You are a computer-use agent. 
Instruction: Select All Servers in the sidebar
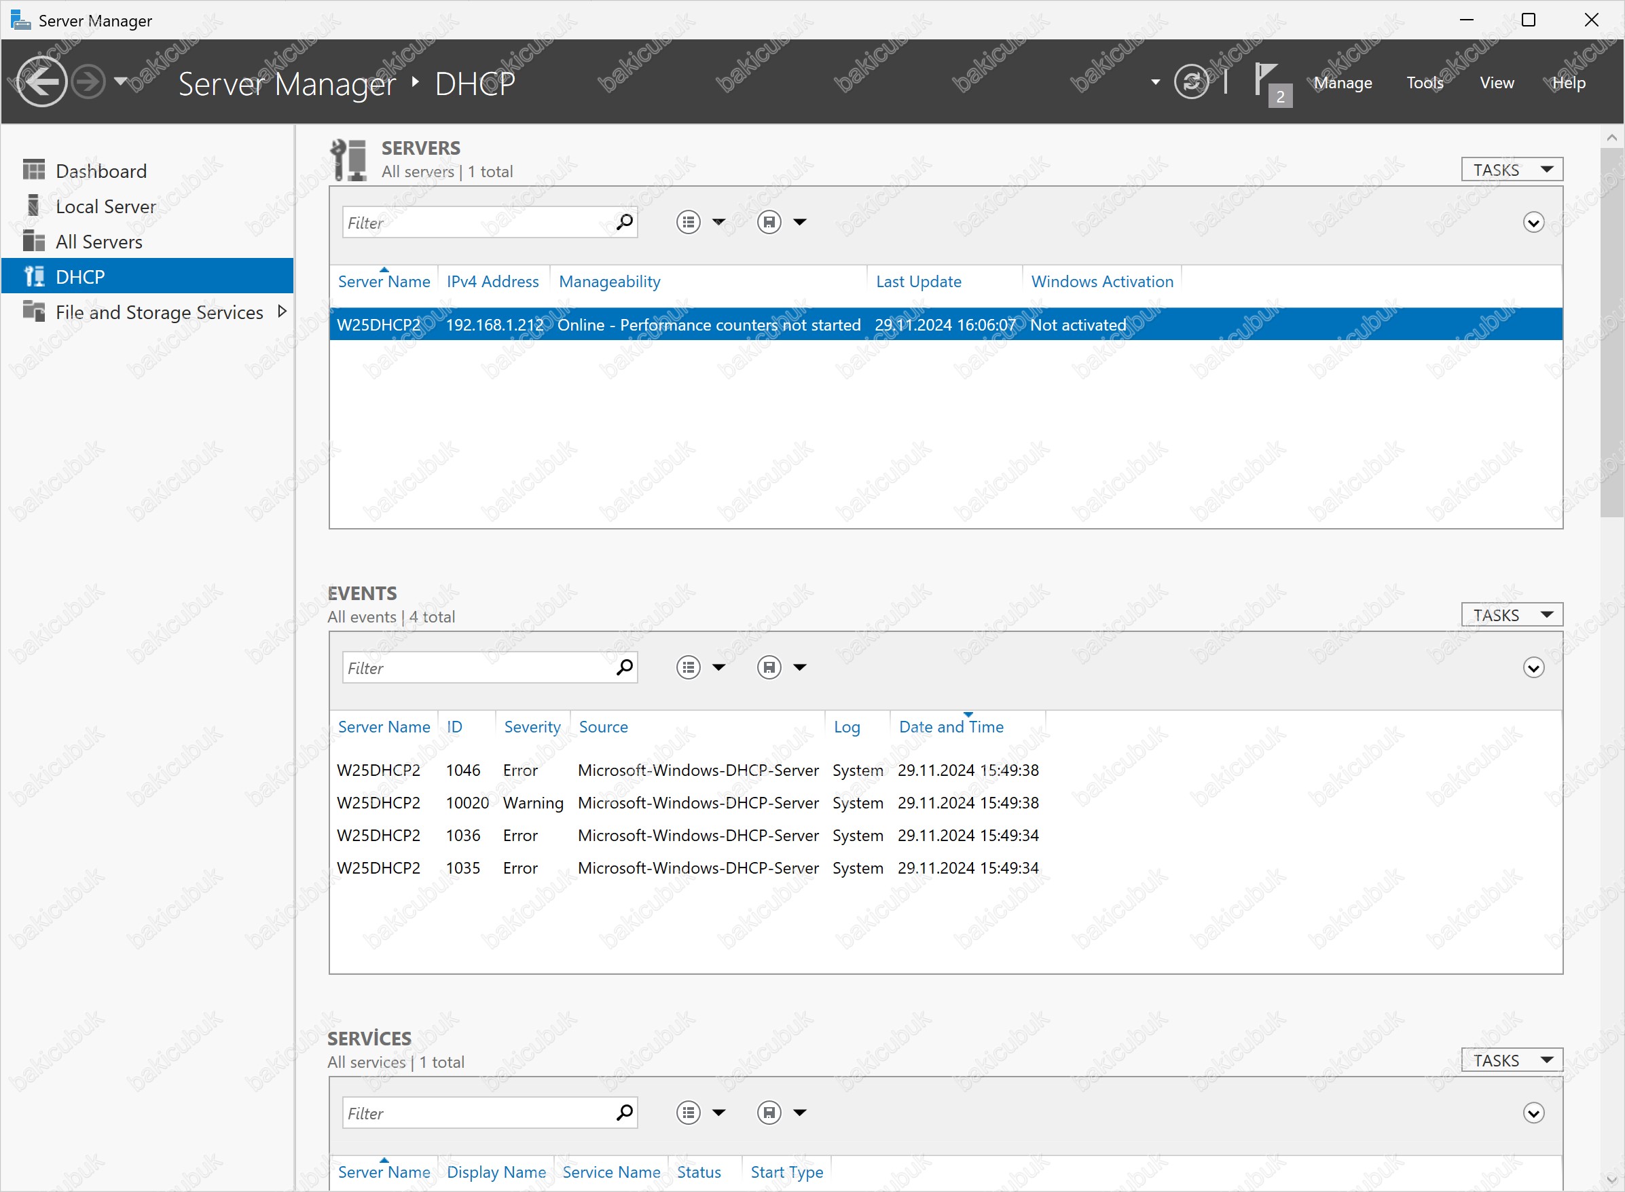point(147,242)
